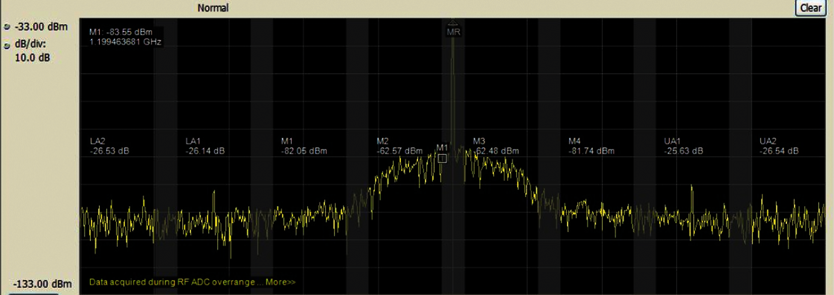Viewport: 834px width, 295px height.
Task: Click the -133.00 dBm bottom scale value
Action: tap(42, 284)
